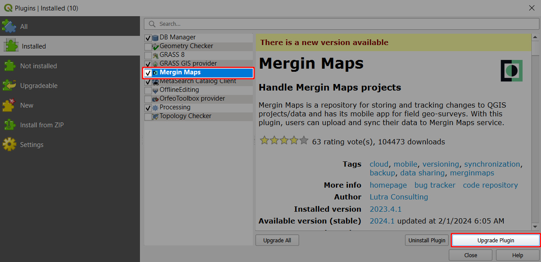Click in the plugin Search field
Screen dimensions: 541x262
coord(341,24)
